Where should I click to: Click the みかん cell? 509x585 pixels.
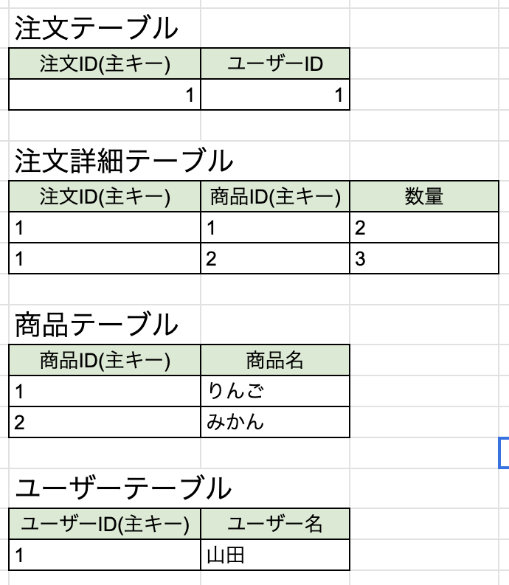coord(275,423)
